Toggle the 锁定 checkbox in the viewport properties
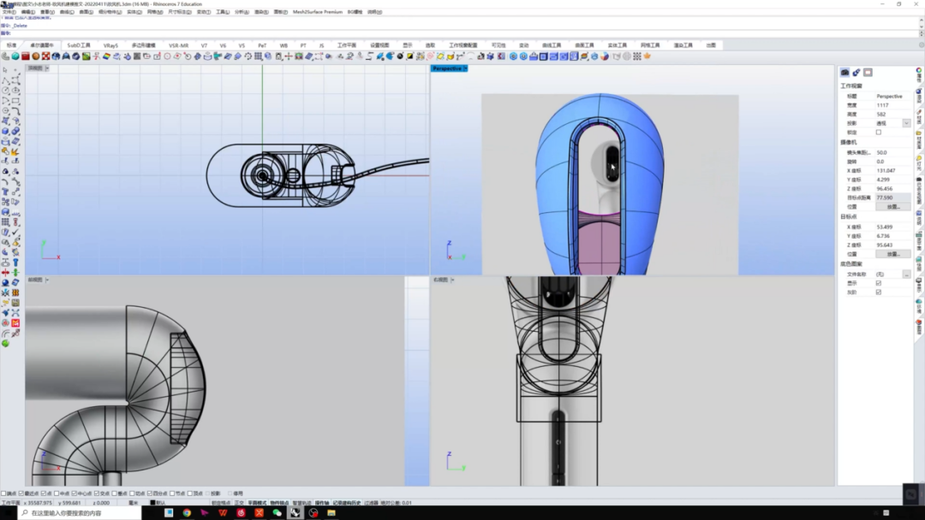Viewport: 925px width, 520px height. point(879,133)
